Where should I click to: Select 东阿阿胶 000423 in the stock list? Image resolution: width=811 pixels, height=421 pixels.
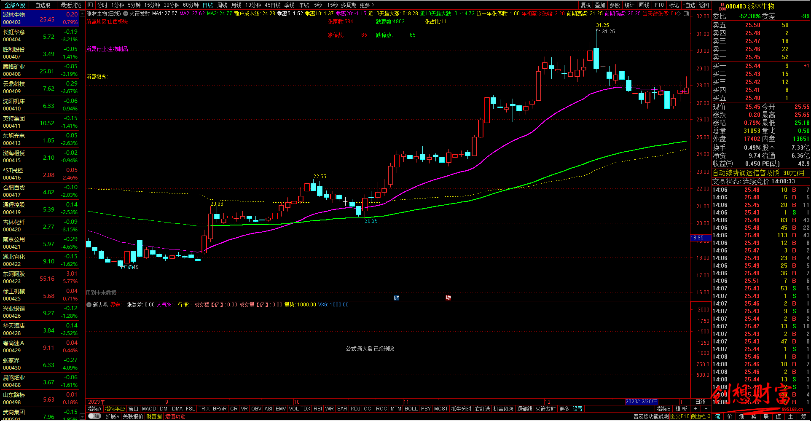40,278
